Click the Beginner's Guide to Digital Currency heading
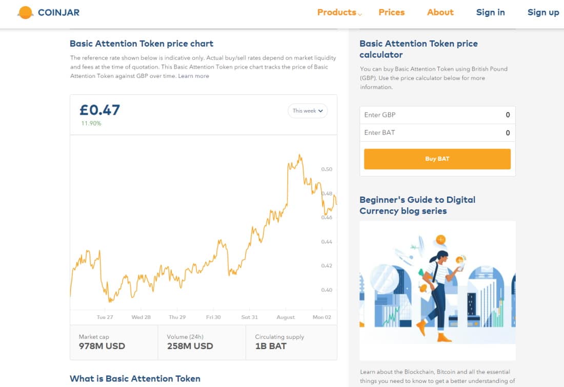This screenshot has height=387, width=564. [417, 205]
